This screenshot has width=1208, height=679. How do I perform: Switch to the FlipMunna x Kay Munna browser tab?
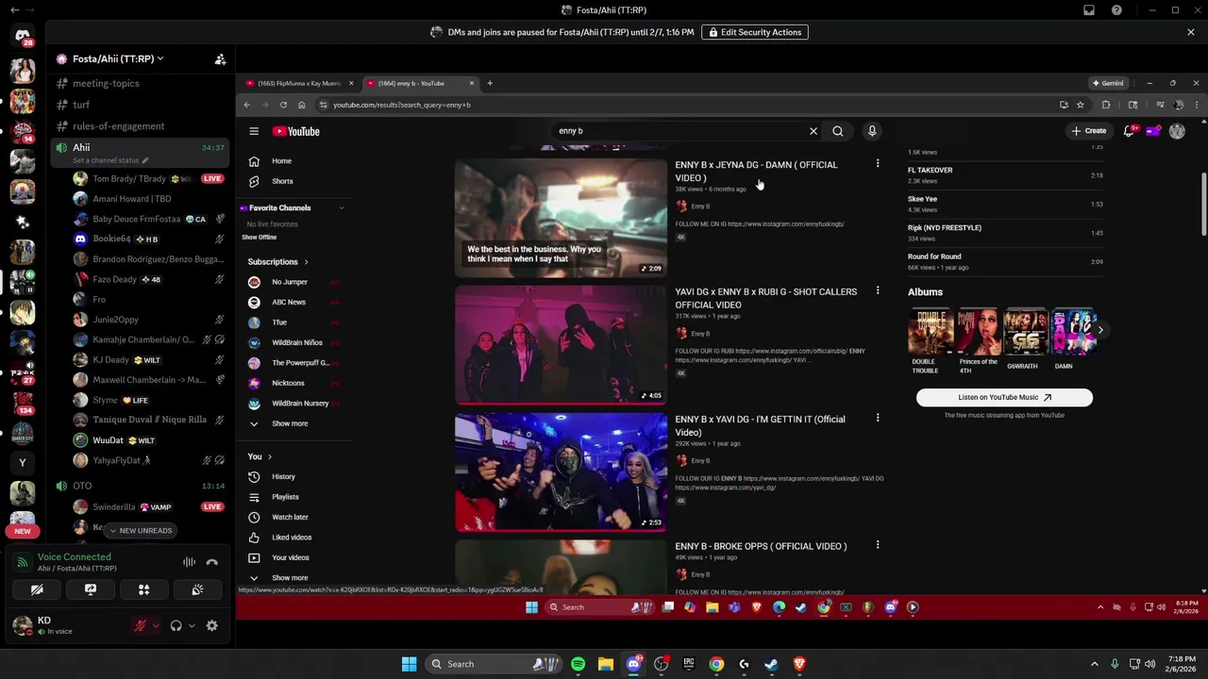click(x=297, y=83)
